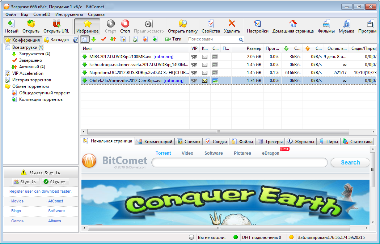Viewport: 380px width, 244px height.
Task: Select Завершено tree item
Action: click(30, 60)
